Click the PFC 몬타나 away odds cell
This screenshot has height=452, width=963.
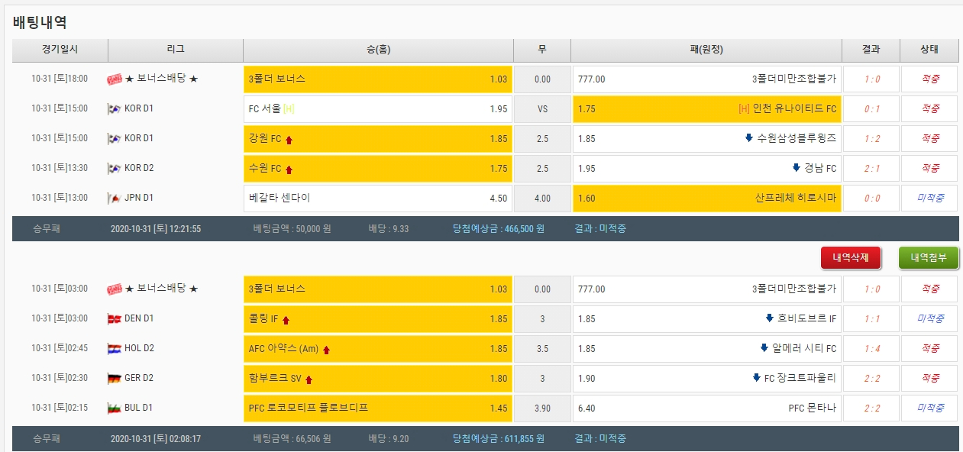point(706,408)
